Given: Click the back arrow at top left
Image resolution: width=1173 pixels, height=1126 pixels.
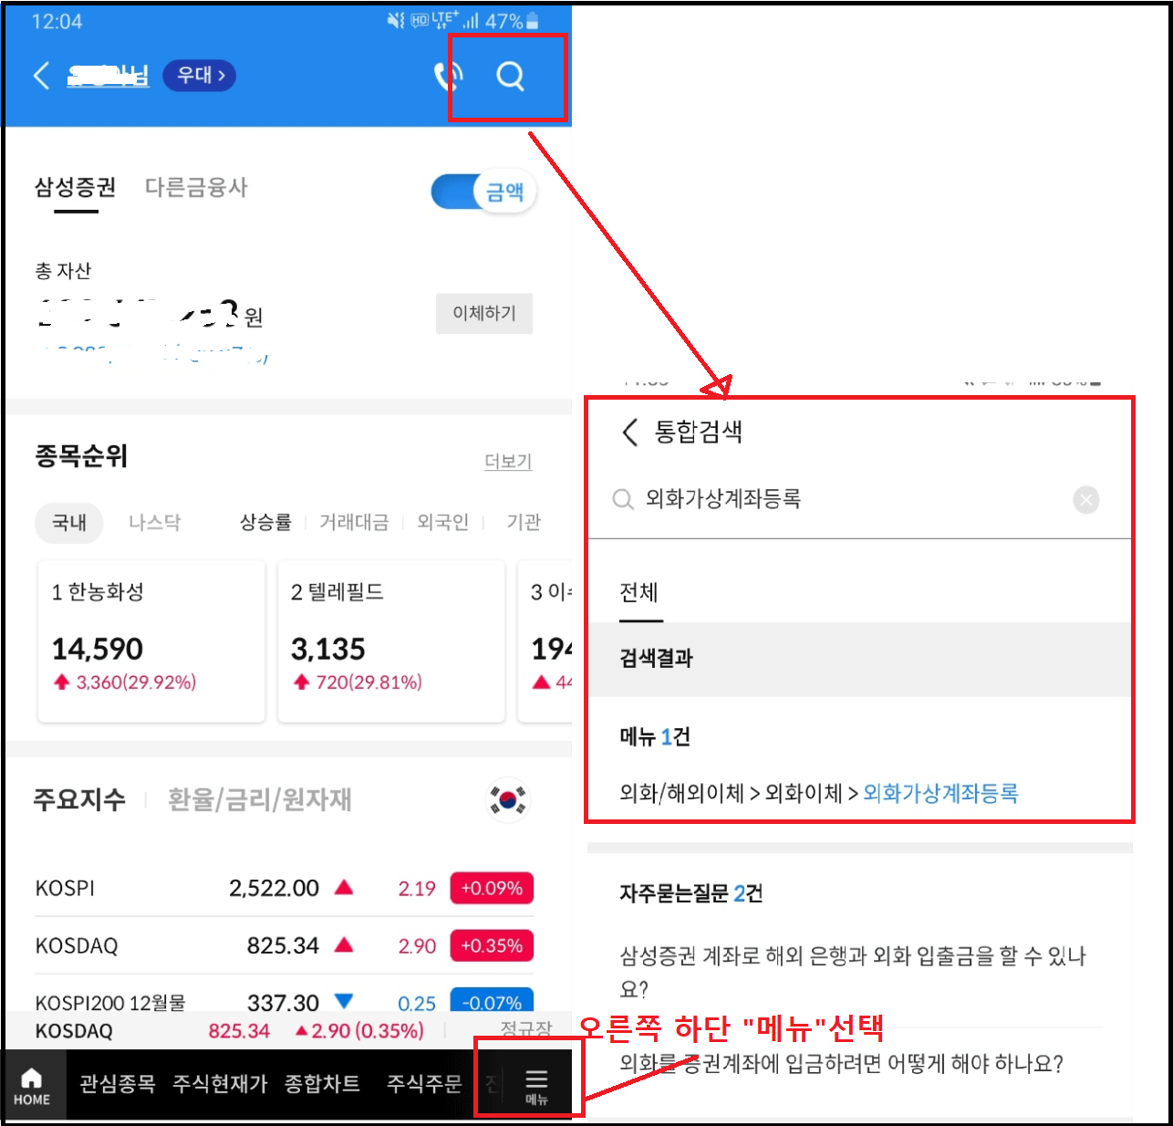Looking at the screenshot, I should click(x=40, y=77).
